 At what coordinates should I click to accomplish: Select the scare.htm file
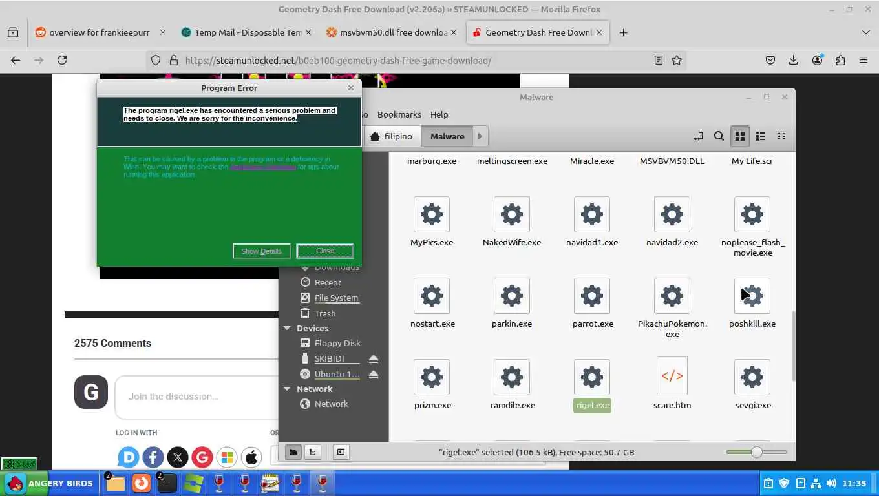click(672, 385)
